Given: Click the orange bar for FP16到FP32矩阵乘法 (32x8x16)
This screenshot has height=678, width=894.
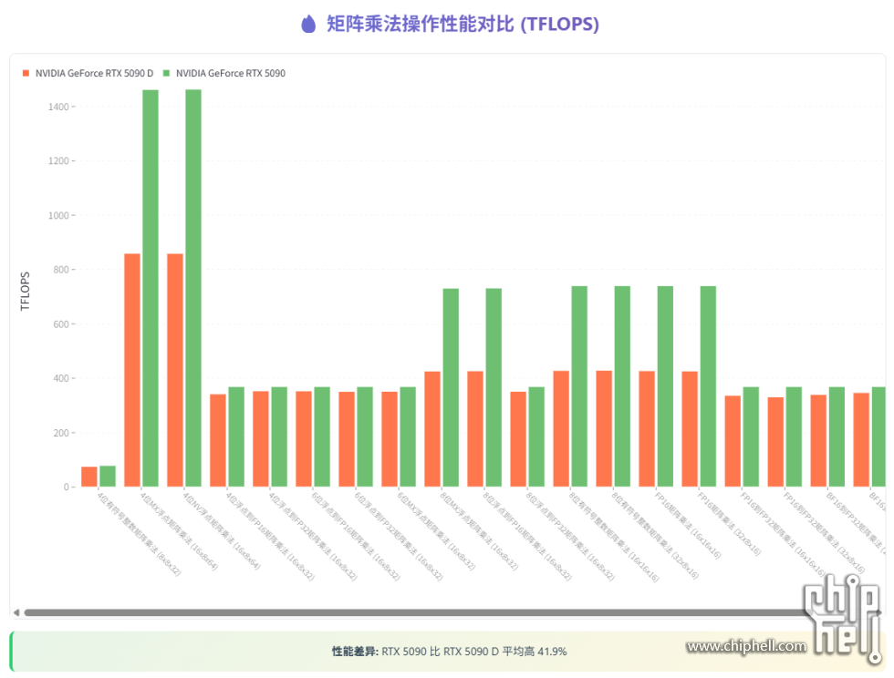Looking at the screenshot, I should coord(775,442).
